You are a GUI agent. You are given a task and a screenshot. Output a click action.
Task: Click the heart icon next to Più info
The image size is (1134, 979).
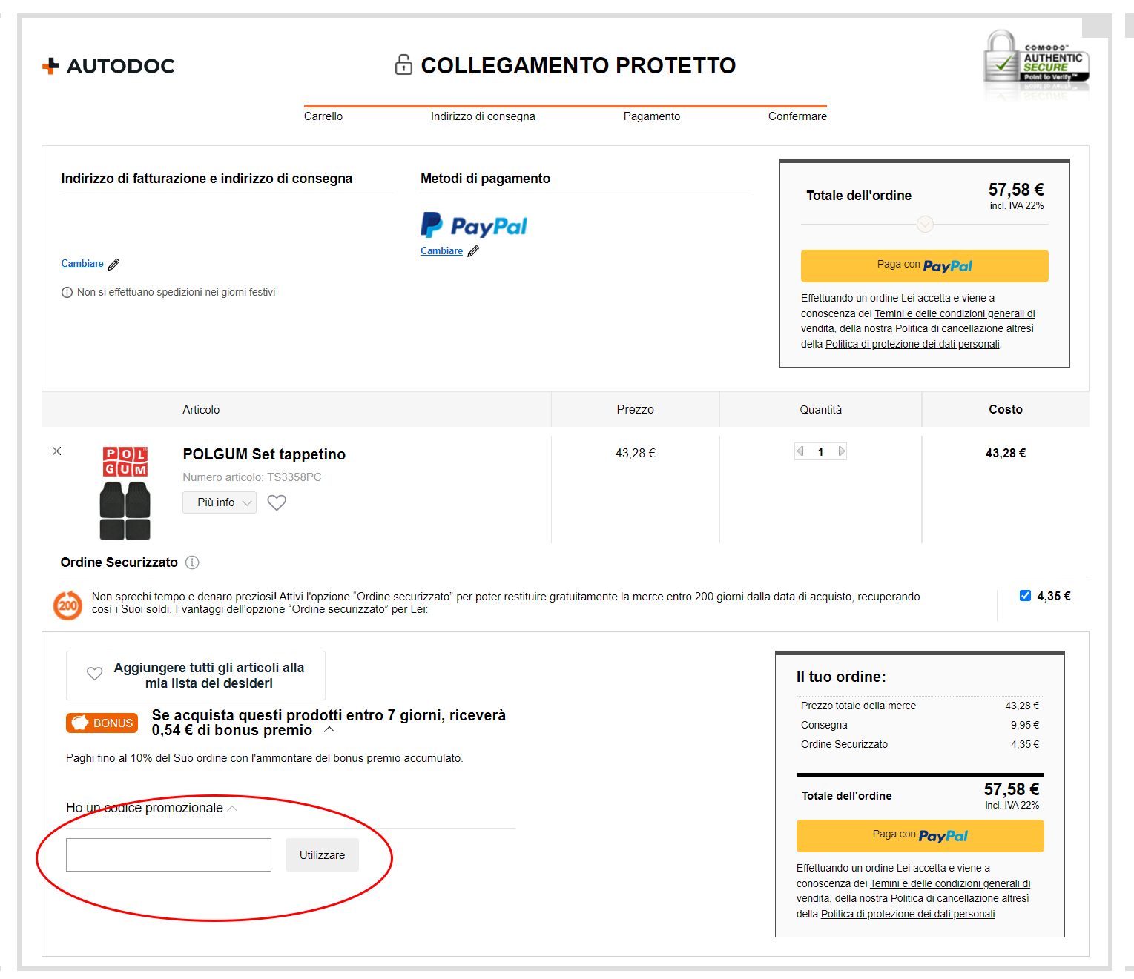tap(276, 502)
